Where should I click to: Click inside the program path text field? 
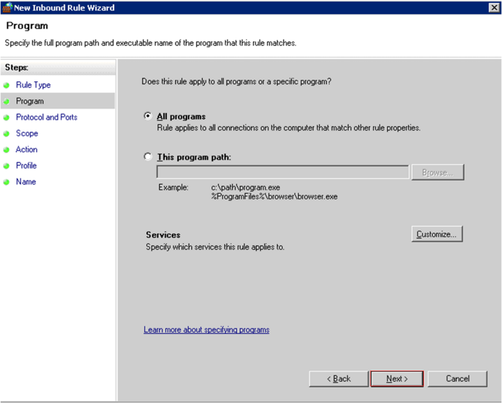click(x=282, y=172)
